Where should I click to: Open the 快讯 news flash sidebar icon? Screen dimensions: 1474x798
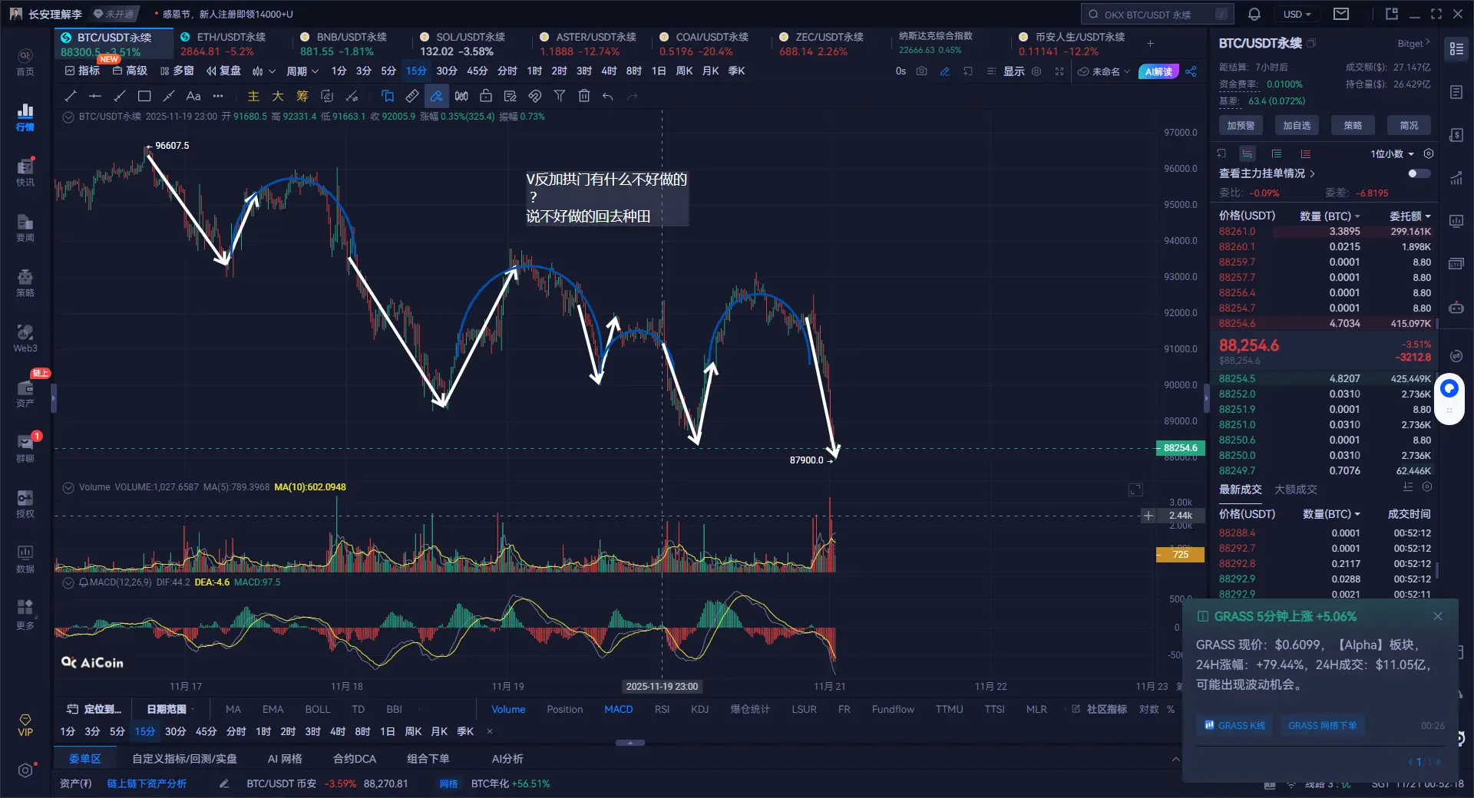click(25, 173)
